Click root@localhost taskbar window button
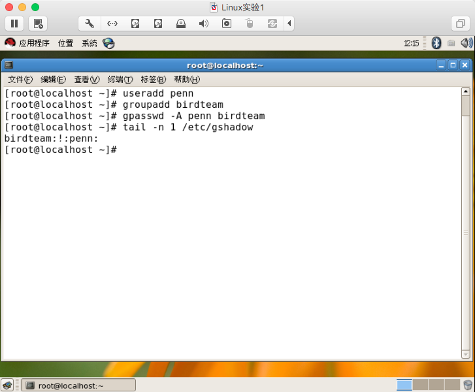 (x=78, y=385)
